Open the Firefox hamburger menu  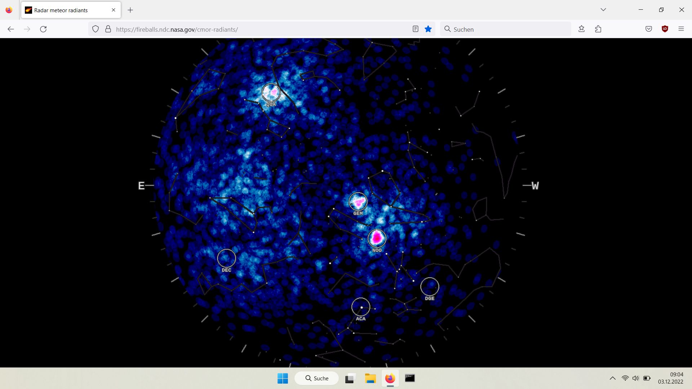point(681,29)
